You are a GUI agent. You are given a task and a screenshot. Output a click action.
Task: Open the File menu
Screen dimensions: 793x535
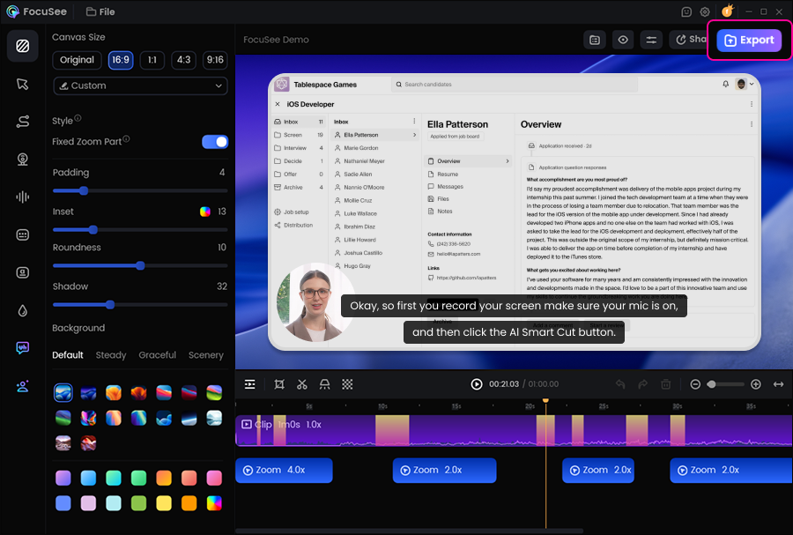tap(100, 11)
